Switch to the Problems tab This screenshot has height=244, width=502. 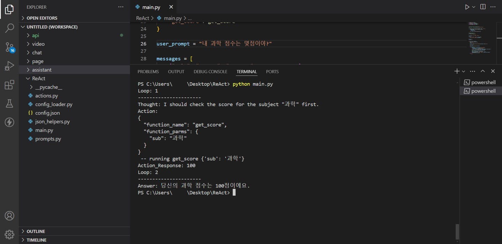tap(148, 71)
